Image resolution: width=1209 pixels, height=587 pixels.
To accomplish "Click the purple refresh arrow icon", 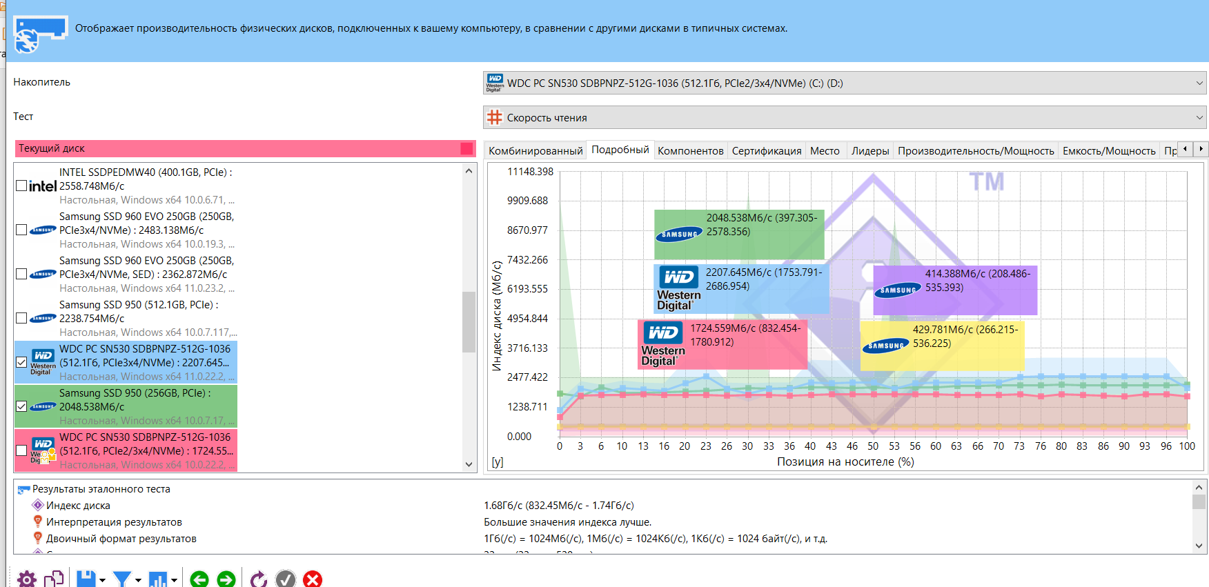I will 259,579.
